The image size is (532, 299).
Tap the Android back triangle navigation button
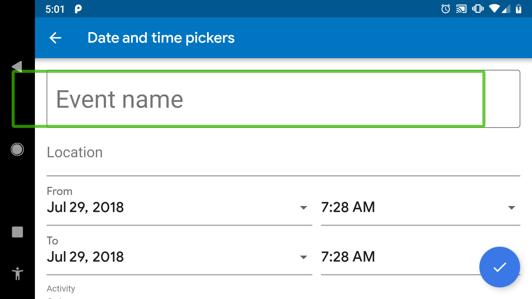[x=17, y=67]
